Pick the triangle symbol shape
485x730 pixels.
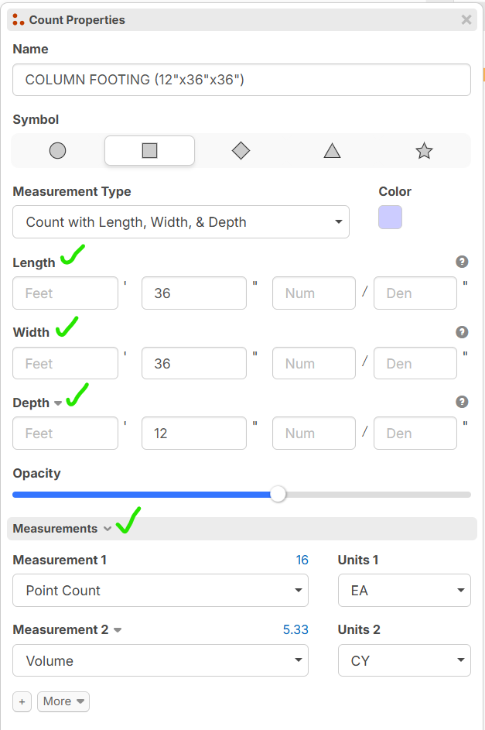click(x=332, y=151)
